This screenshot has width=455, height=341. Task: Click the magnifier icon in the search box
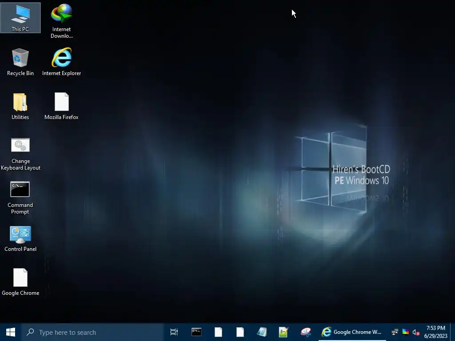tap(30, 332)
